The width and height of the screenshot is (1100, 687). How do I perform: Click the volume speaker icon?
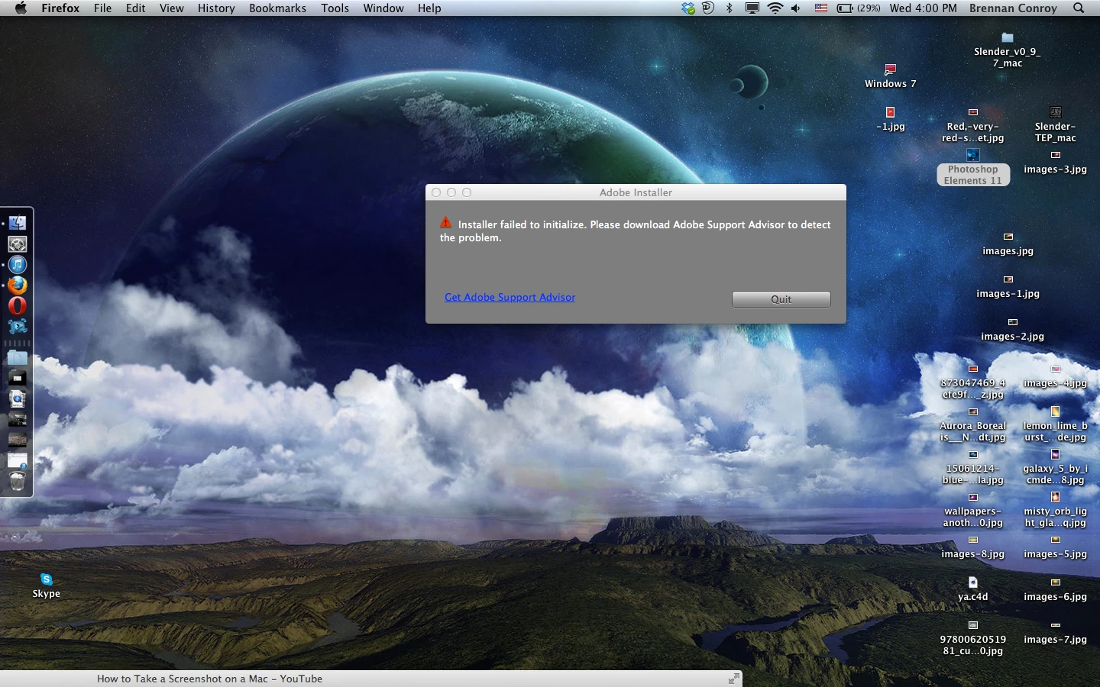tap(796, 8)
